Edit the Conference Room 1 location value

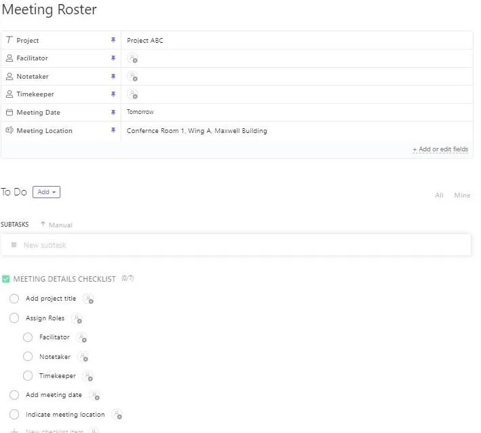tap(197, 131)
